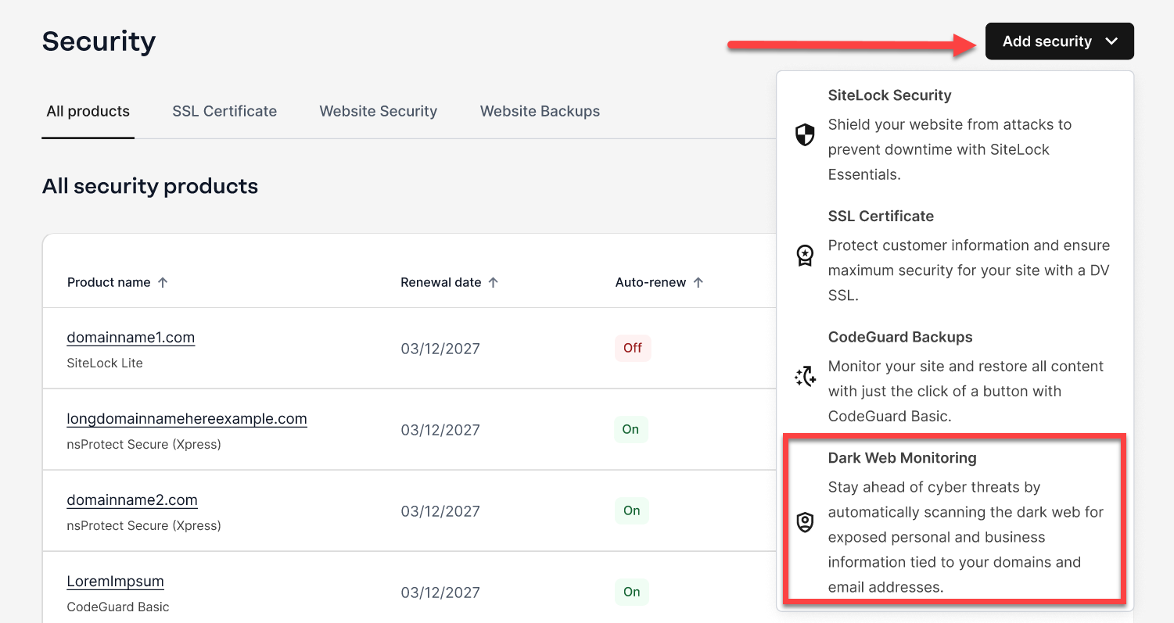The image size is (1174, 623).
Task: Toggle the On auto-renew badge for domainname2.com
Action: pos(631,510)
